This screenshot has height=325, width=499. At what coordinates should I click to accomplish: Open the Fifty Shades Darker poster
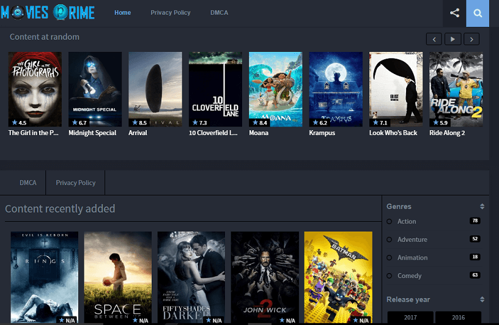pos(191,277)
